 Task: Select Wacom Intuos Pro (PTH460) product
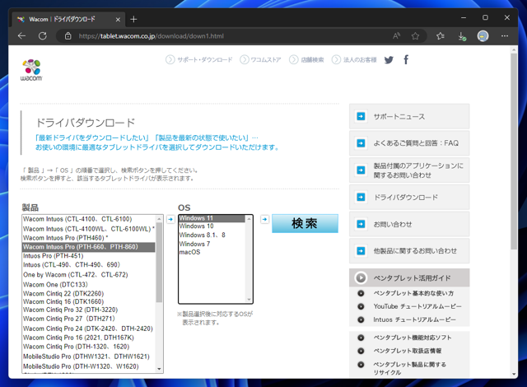[x=88, y=238]
